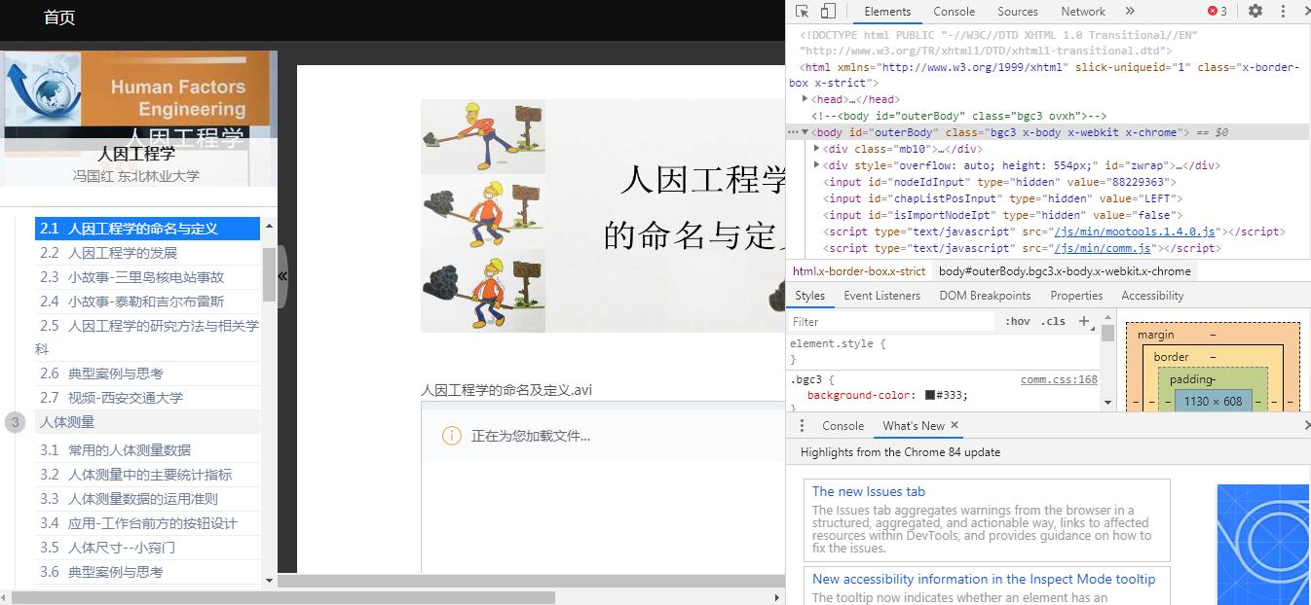Viewport: 1311px width, 605px height.
Task: Open chapter 2.5 人因工程学的研究方法
Action: [147, 337]
